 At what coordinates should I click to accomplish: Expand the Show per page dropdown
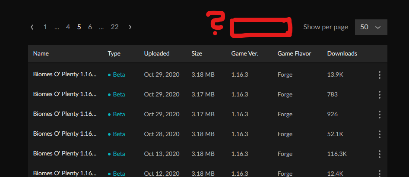click(x=371, y=27)
